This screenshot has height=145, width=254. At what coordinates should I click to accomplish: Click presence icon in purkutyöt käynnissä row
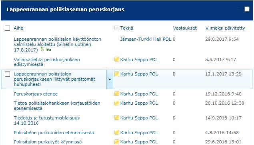pos(117,141)
